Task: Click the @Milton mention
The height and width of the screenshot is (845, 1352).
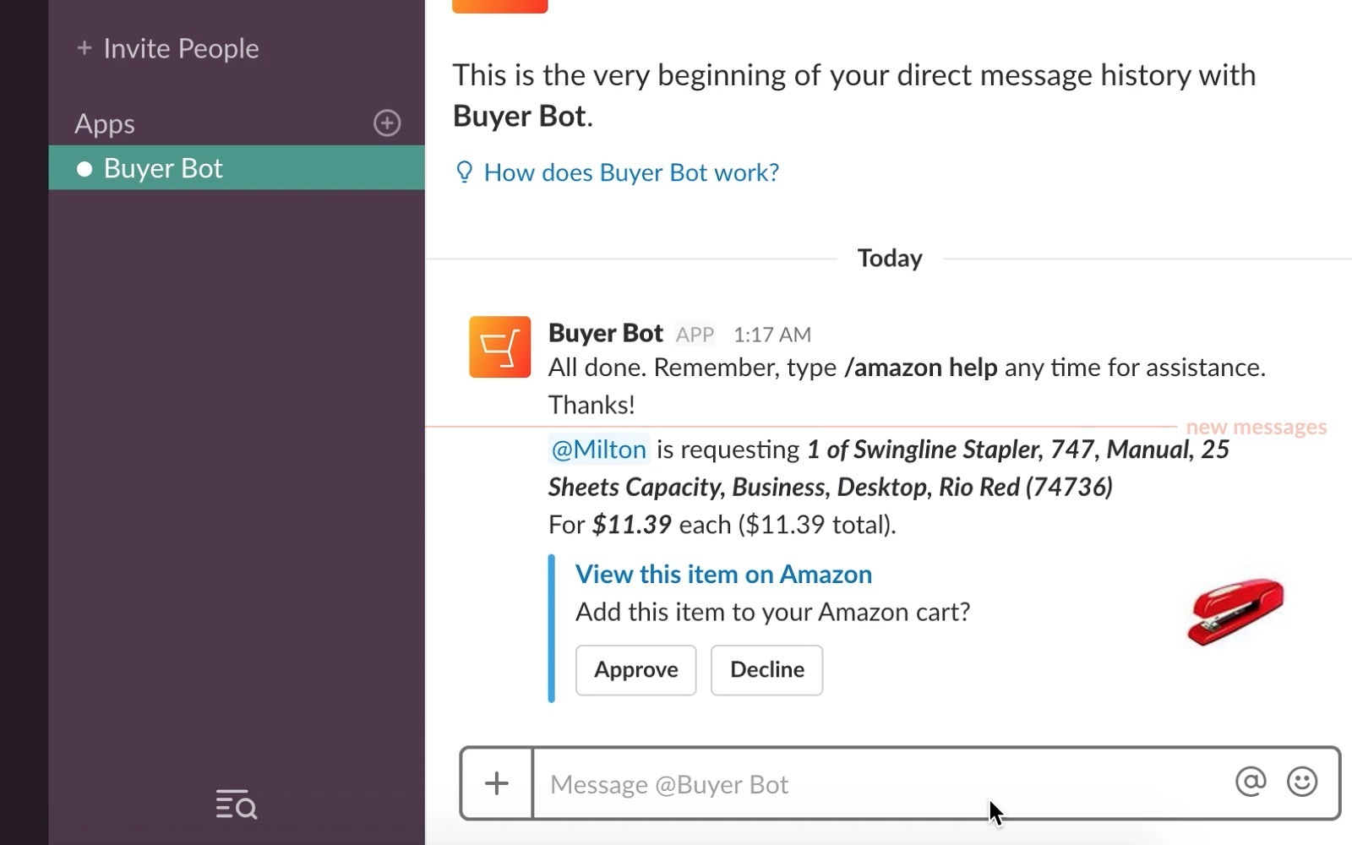Action: click(598, 450)
